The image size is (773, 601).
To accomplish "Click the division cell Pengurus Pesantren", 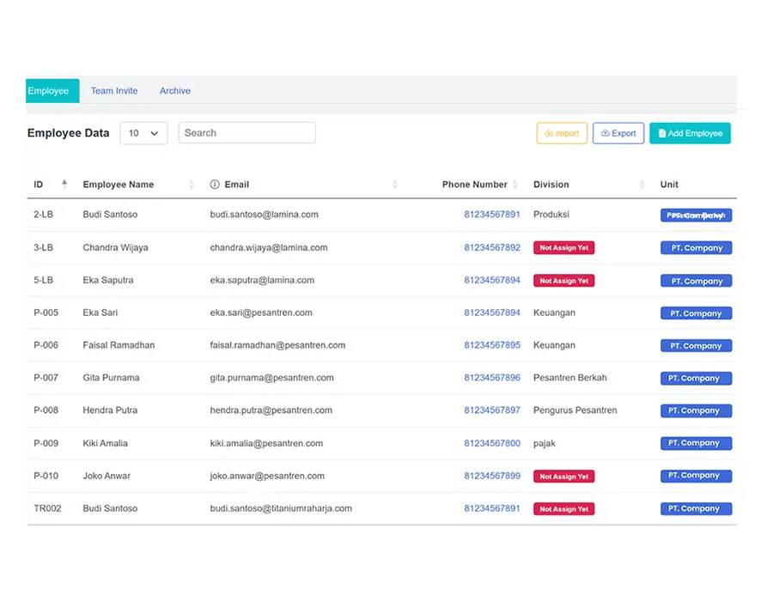I will point(575,410).
